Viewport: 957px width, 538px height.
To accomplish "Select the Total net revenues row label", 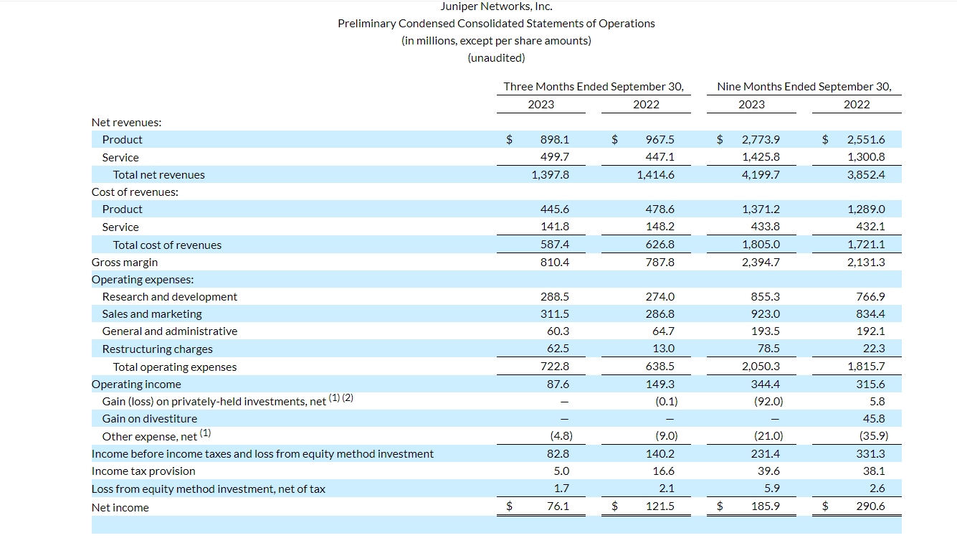I will coord(158,175).
